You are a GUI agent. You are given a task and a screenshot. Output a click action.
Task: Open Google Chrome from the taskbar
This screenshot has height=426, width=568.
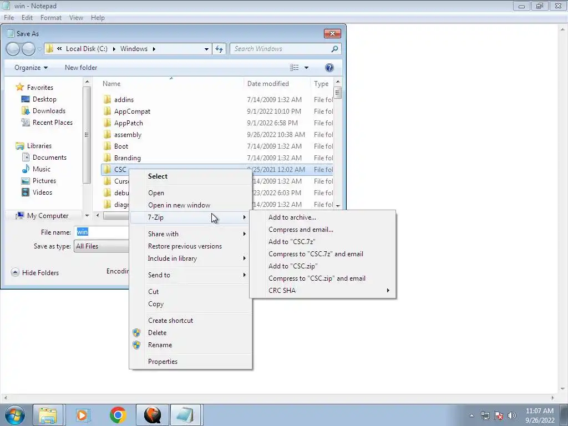tap(118, 415)
